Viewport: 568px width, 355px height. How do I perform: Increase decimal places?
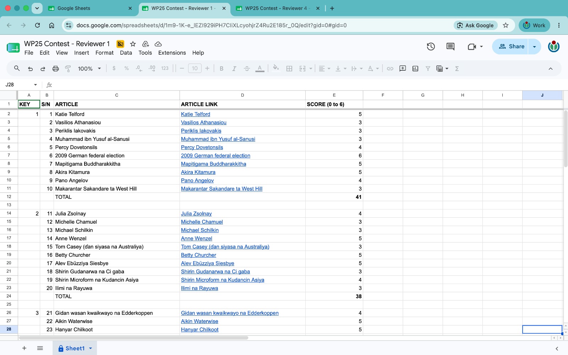152,69
